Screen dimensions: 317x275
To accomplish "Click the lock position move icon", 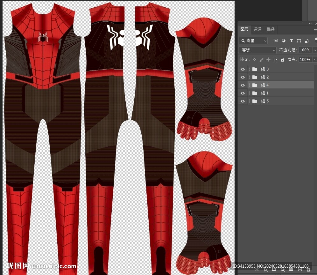I will coord(268,60).
